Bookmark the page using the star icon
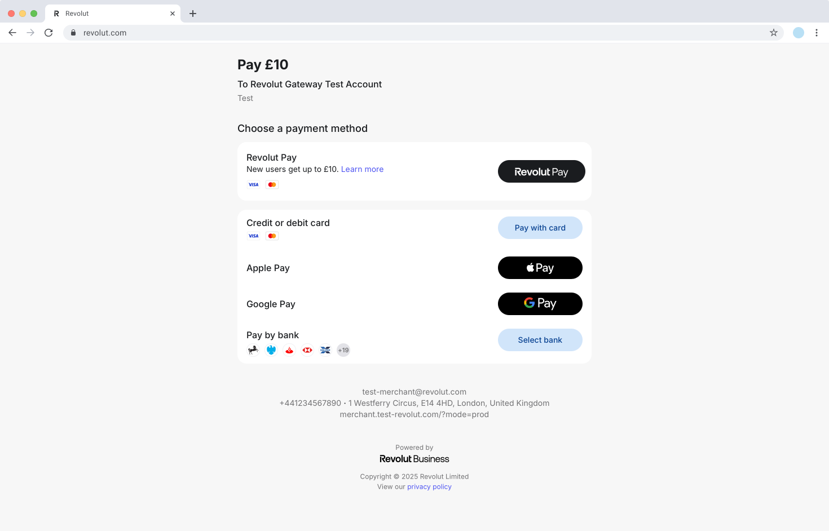829x531 pixels. 773,33
